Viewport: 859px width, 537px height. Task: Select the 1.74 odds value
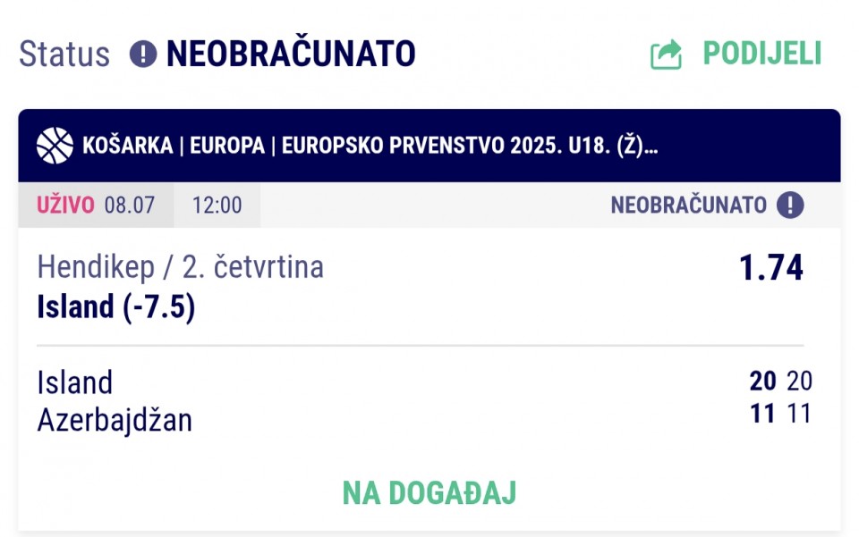click(770, 267)
